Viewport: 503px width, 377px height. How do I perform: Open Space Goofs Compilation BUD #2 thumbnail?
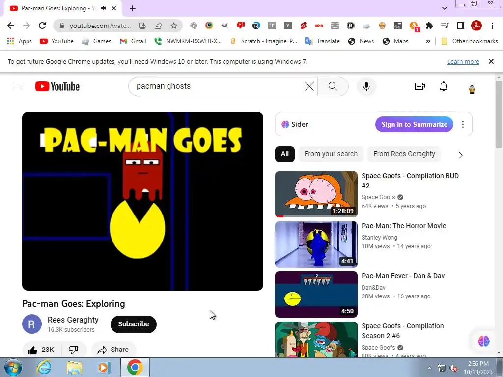coord(316,194)
